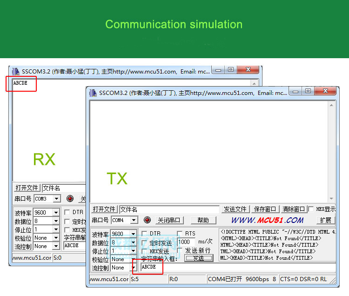349x296 pixels.
Task: Open the WWW.MCU51.COM website link
Action: coord(267,220)
